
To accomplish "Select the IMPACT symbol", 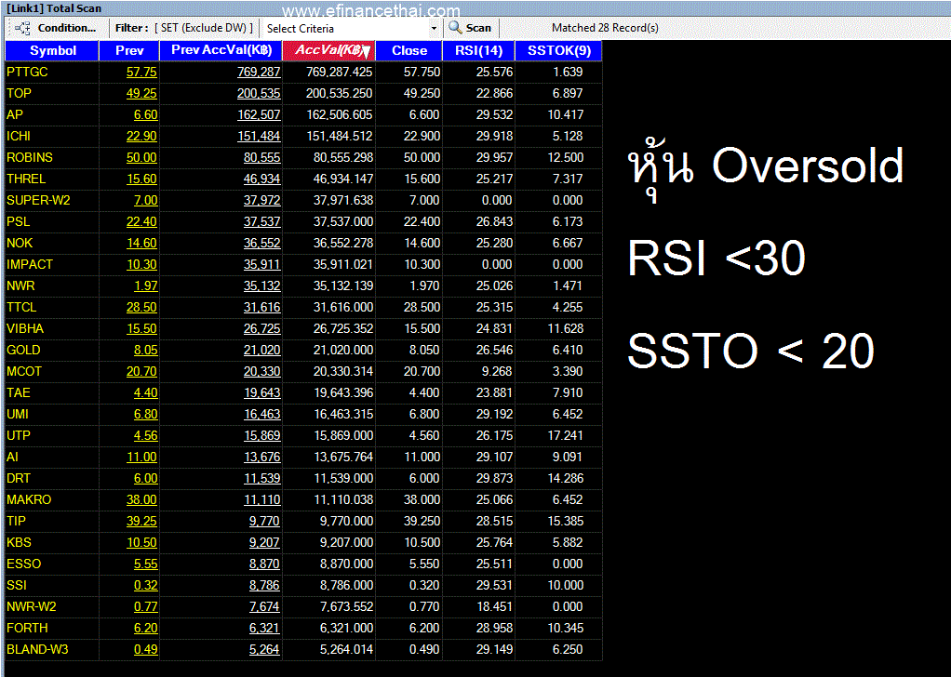I will (x=30, y=264).
